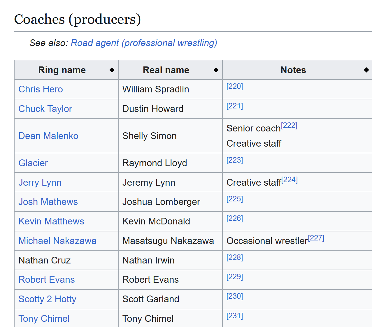
Task: Jump to citation [229]
Action: coord(235,277)
